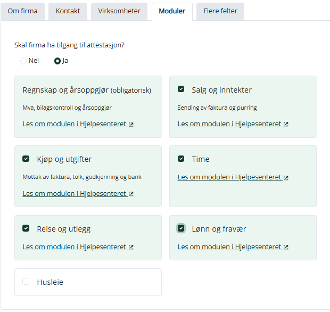Image resolution: width=330 pixels, height=312 pixels.
Task: Open the Virksomheter tab
Action: (x=119, y=11)
